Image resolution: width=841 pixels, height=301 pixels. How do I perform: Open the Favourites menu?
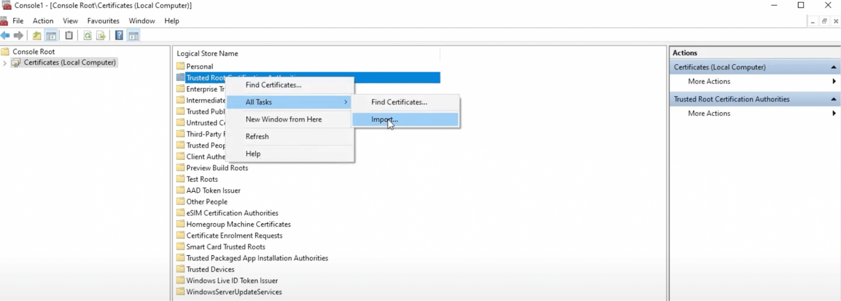click(x=104, y=21)
